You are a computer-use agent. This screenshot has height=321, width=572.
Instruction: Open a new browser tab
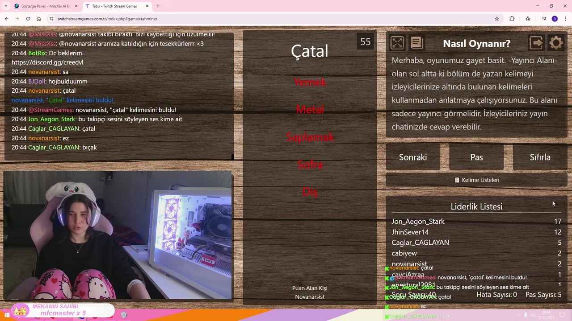click(158, 6)
